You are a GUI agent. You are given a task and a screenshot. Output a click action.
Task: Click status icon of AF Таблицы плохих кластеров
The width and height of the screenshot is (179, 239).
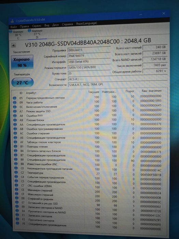15,142
